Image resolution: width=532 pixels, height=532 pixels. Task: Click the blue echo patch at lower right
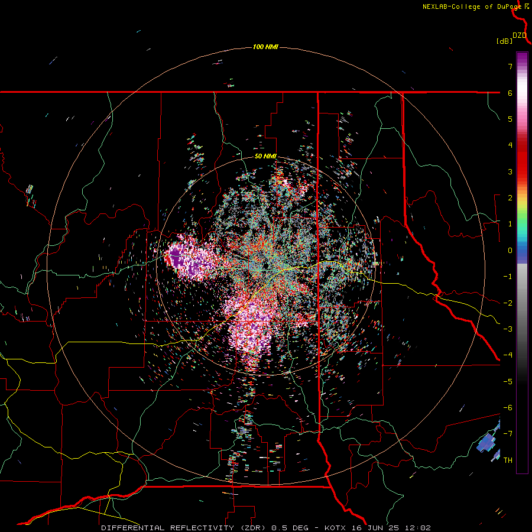pyautogui.click(x=487, y=443)
